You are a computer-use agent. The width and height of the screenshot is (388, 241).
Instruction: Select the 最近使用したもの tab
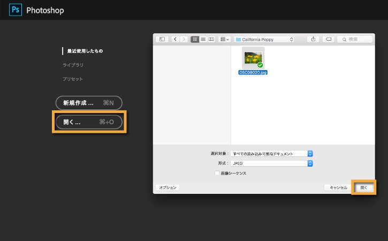pyautogui.click(x=85, y=51)
